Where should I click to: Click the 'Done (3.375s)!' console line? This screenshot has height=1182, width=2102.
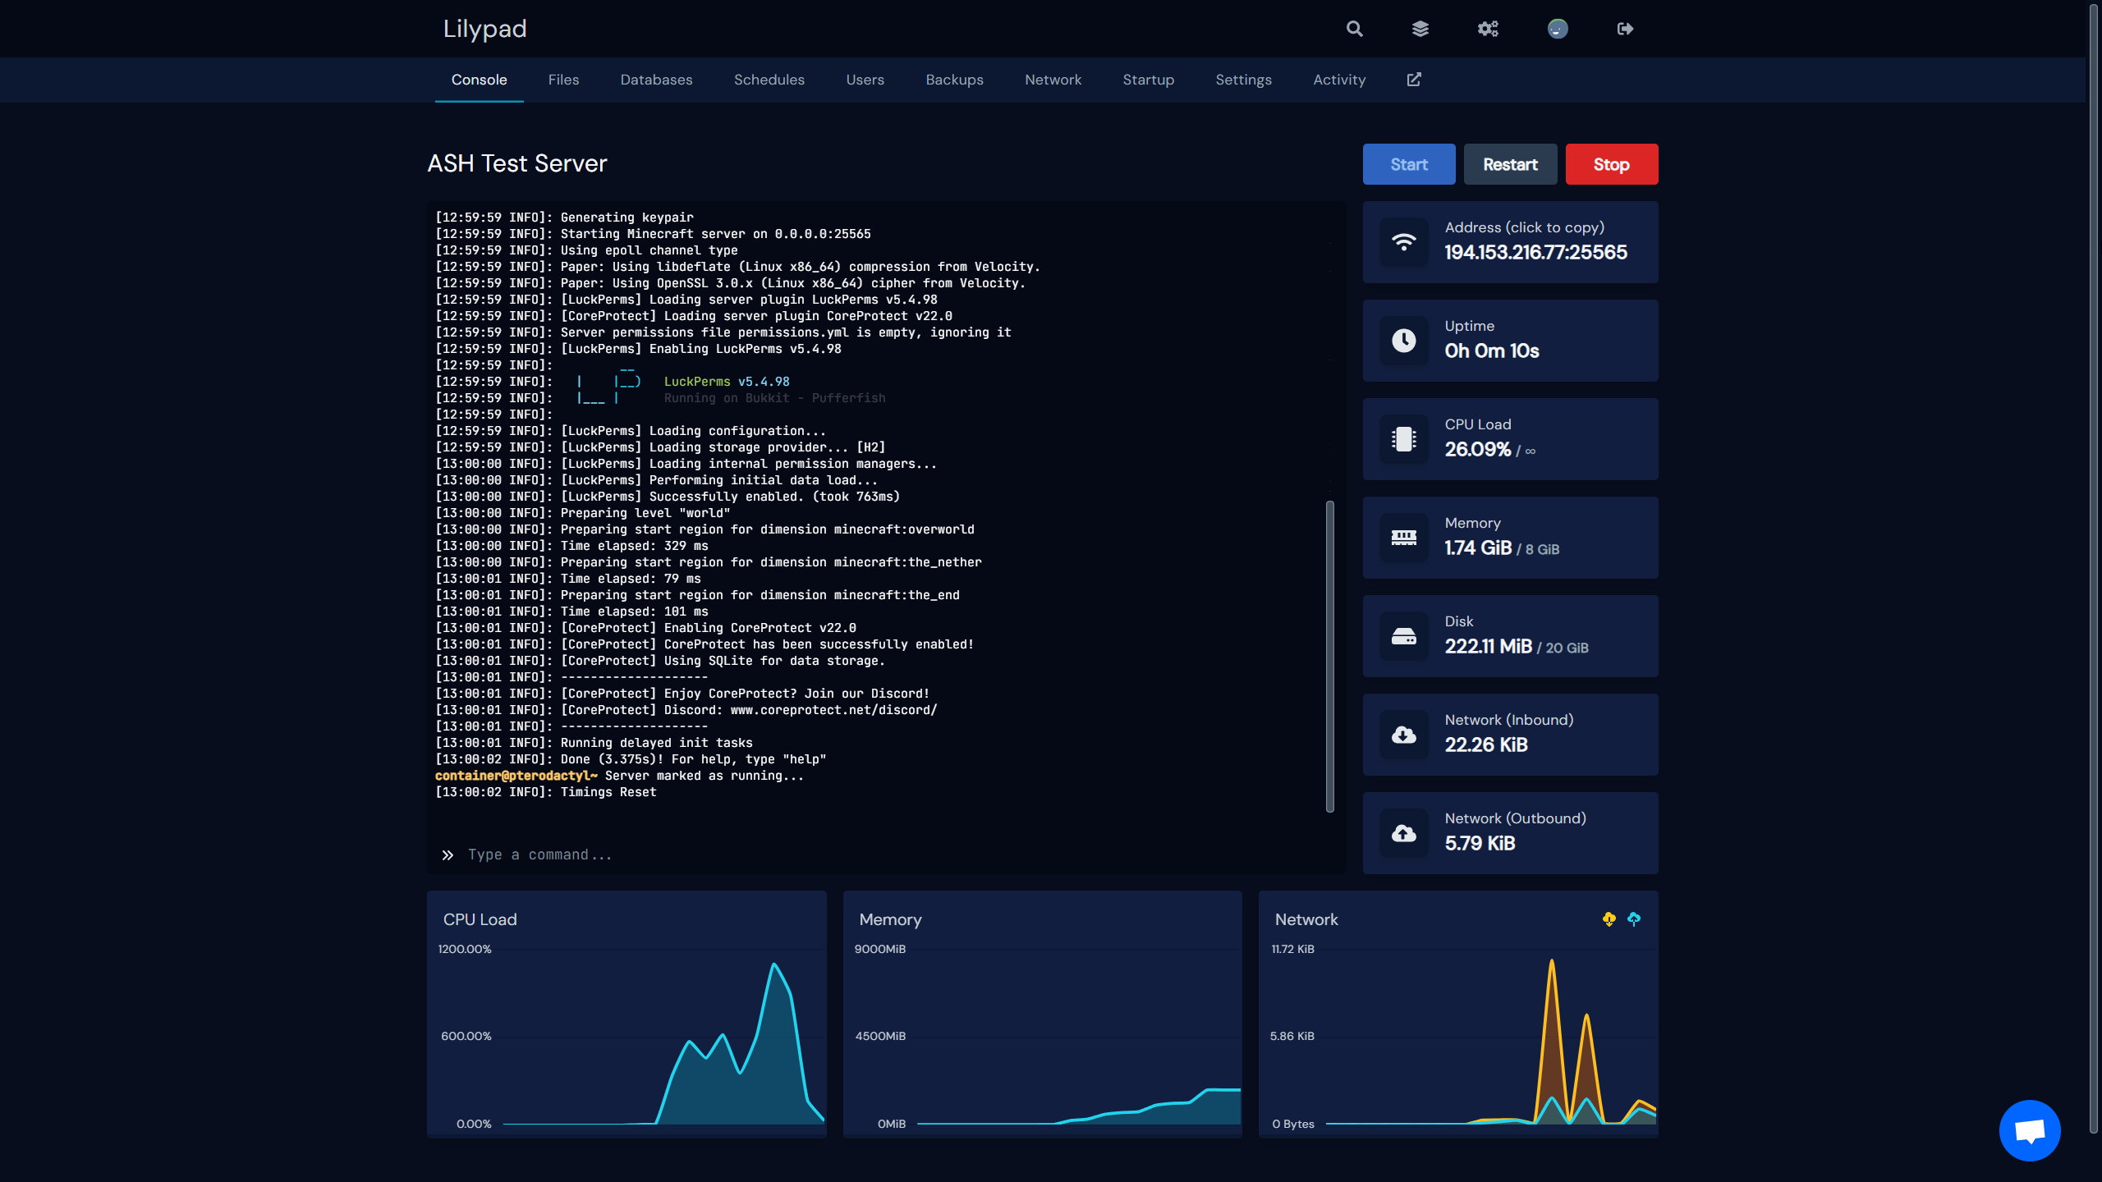click(631, 759)
